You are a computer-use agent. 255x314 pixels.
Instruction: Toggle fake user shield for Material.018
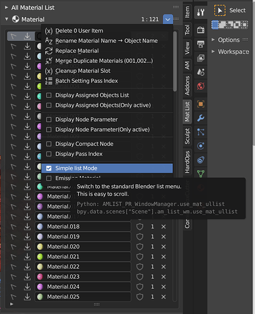coord(140,227)
